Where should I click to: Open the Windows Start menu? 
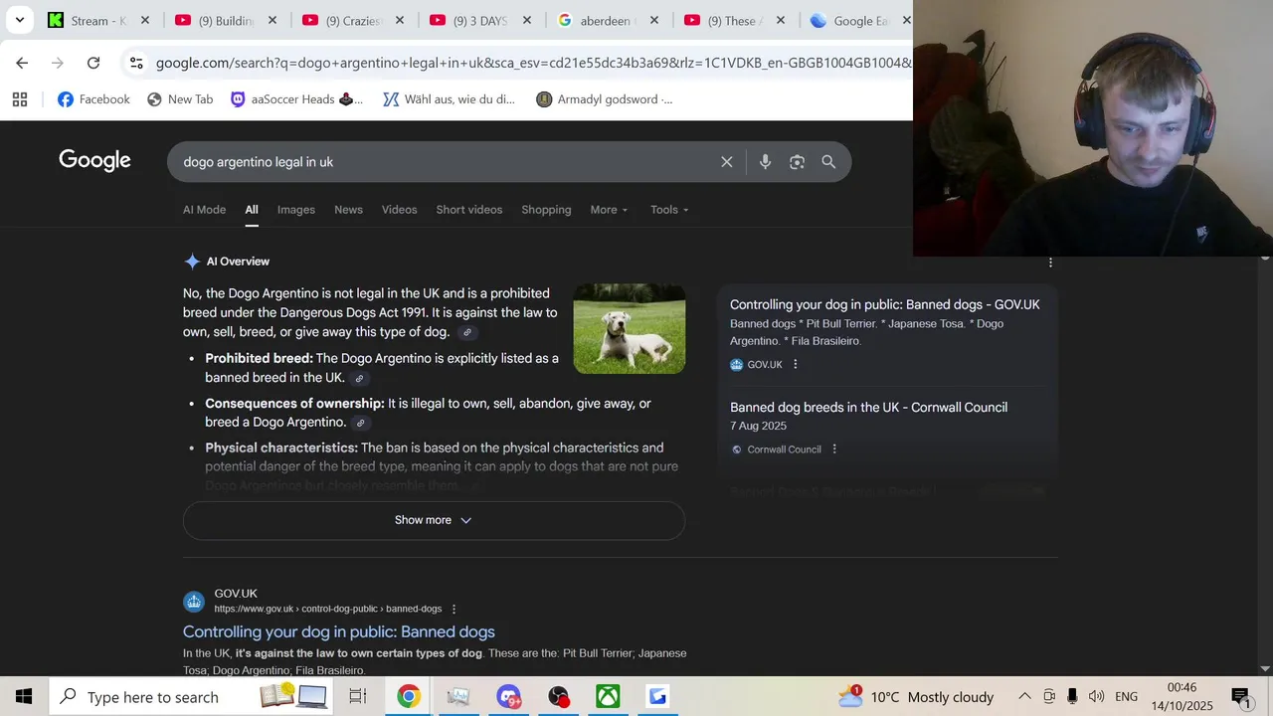pos(24,696)
